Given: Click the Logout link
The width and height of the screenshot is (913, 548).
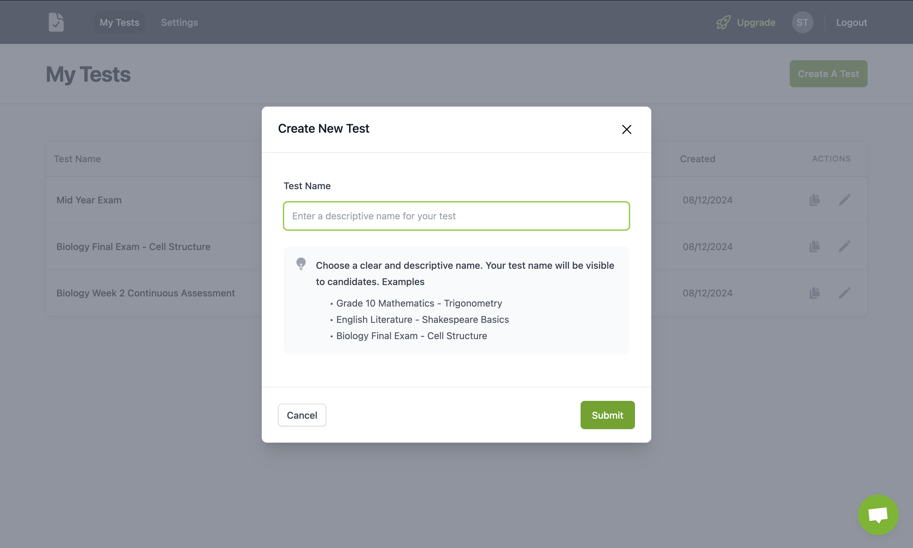Looking at the screenshot, I should [851, 22].
